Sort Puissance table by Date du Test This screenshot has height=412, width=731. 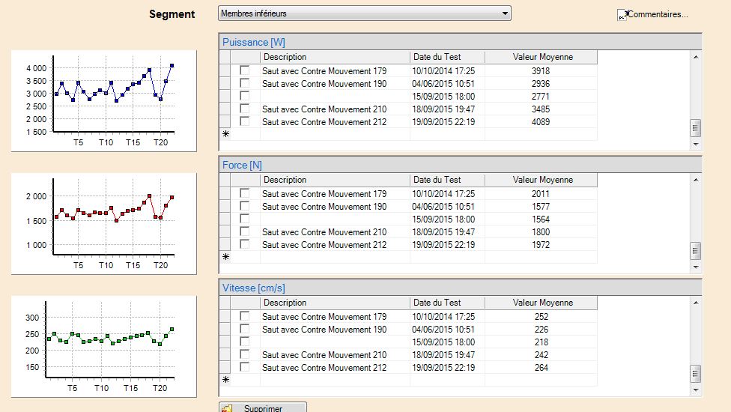click(447, 57)
